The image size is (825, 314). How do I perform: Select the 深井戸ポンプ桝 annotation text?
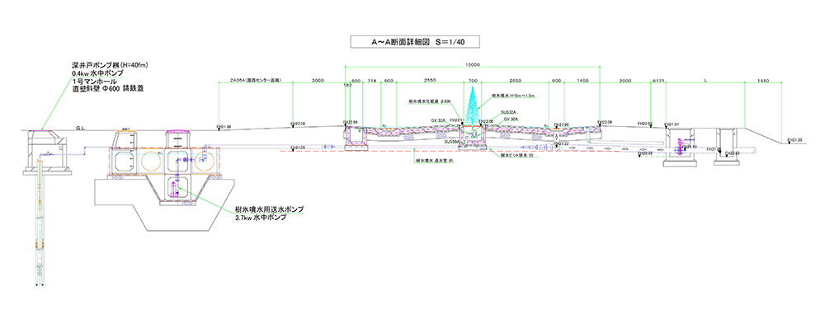tap(111, 65)
